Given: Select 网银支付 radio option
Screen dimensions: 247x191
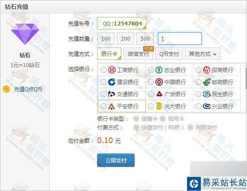Looking at the screenshot, I should tap(190, 127).
